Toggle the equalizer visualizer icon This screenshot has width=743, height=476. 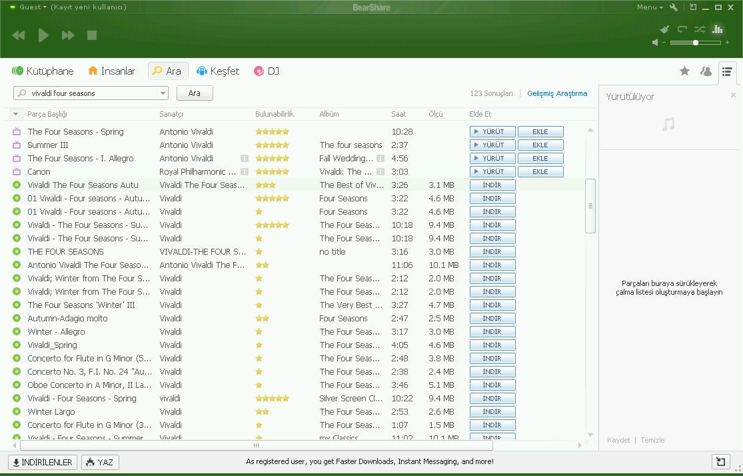coord(718,29)
